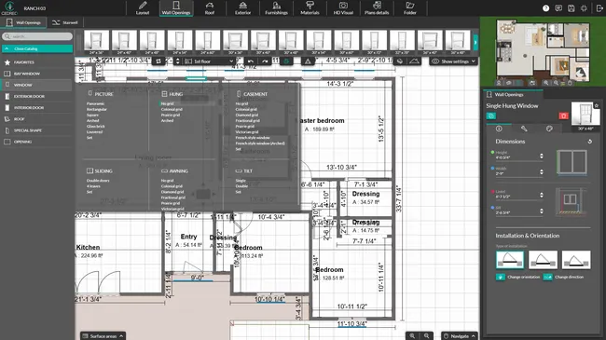Click the 3D floor plan preview

[543, 51]
